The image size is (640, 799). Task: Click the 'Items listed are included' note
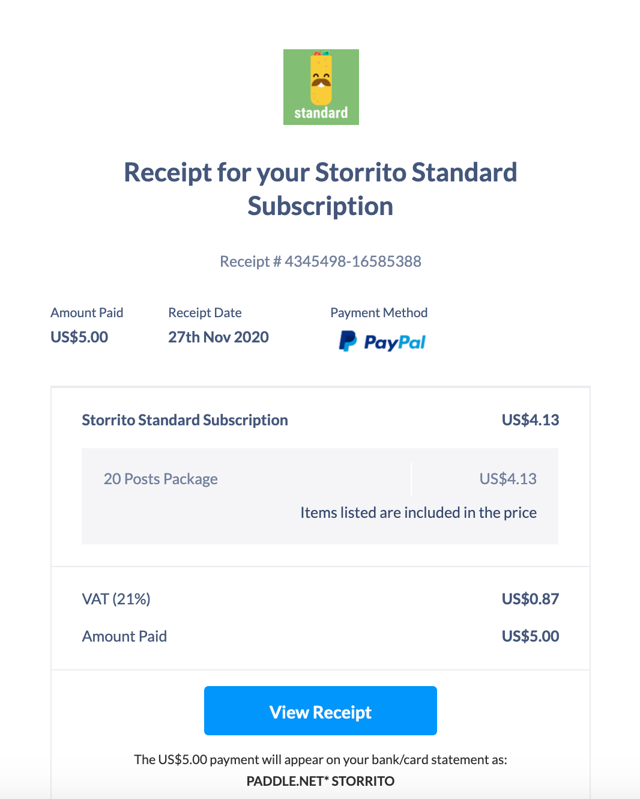418,512
